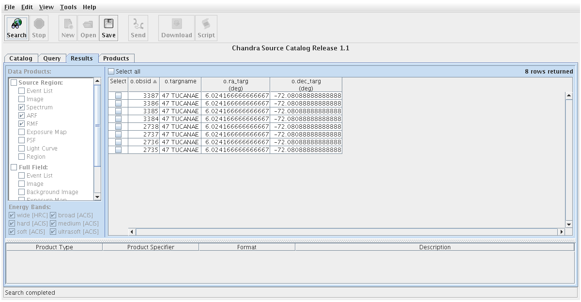Switch to the Query tab

pyautogui.click(x=52, y=59)
